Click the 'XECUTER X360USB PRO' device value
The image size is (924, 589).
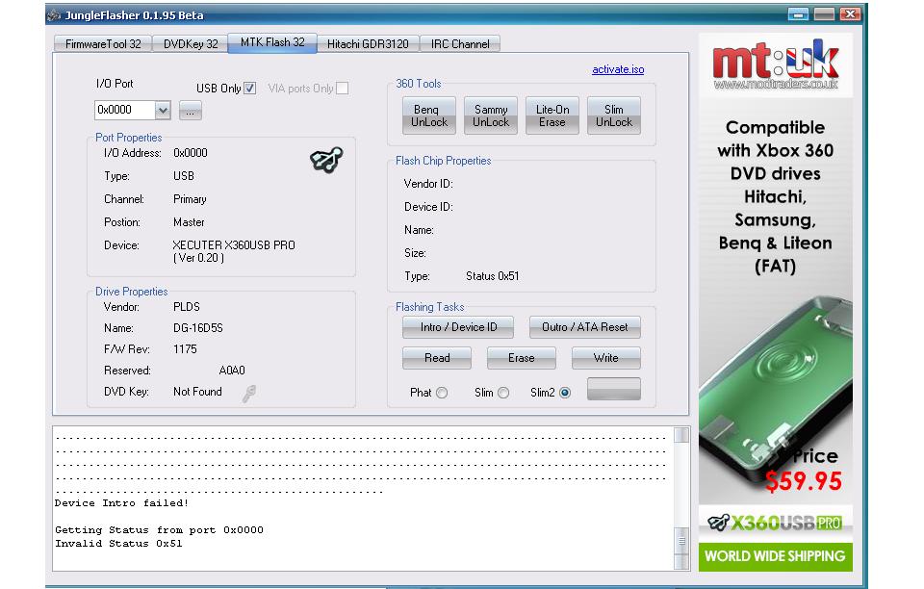pyautogui.click(x=234, y=245)
